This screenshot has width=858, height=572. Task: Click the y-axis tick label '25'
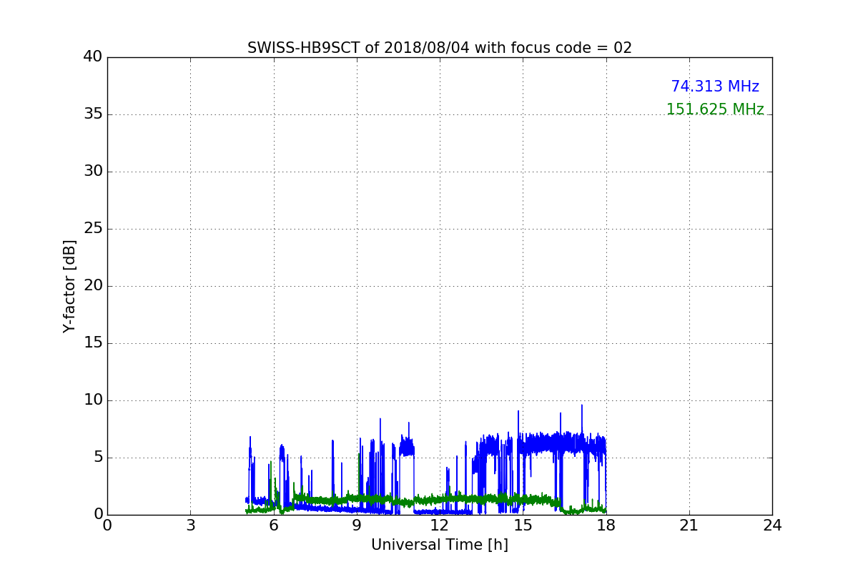click(x=93, y=229)
